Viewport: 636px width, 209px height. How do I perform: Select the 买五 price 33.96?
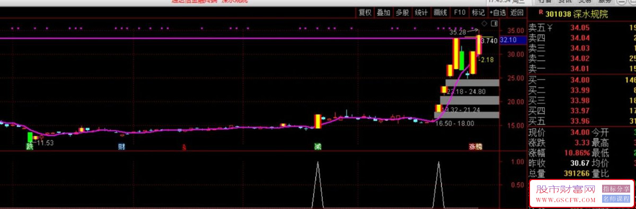pos(580,120)
